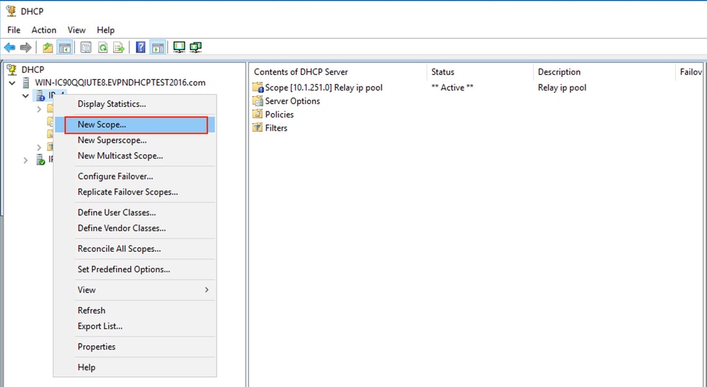
Task: Click the single green monitor toolbar icon
Action: [x=179, y=47]
